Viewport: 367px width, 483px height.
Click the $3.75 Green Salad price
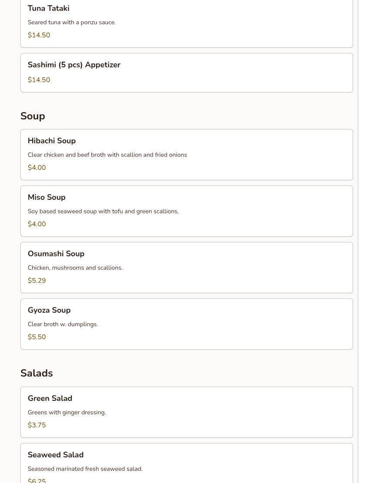(37, 425)
